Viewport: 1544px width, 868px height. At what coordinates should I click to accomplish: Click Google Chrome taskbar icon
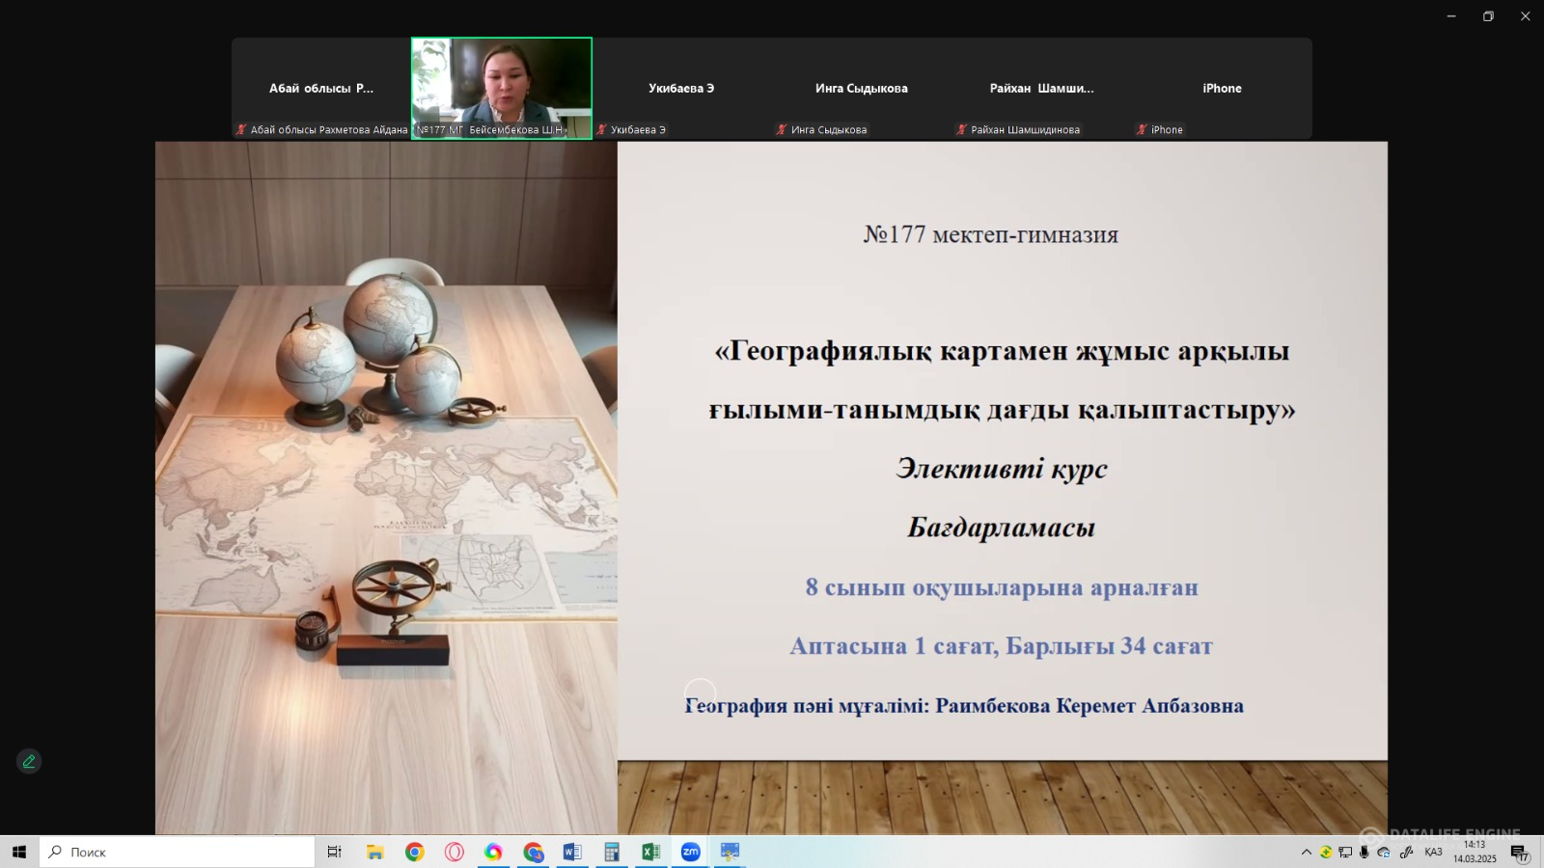[x=415, y=852]
